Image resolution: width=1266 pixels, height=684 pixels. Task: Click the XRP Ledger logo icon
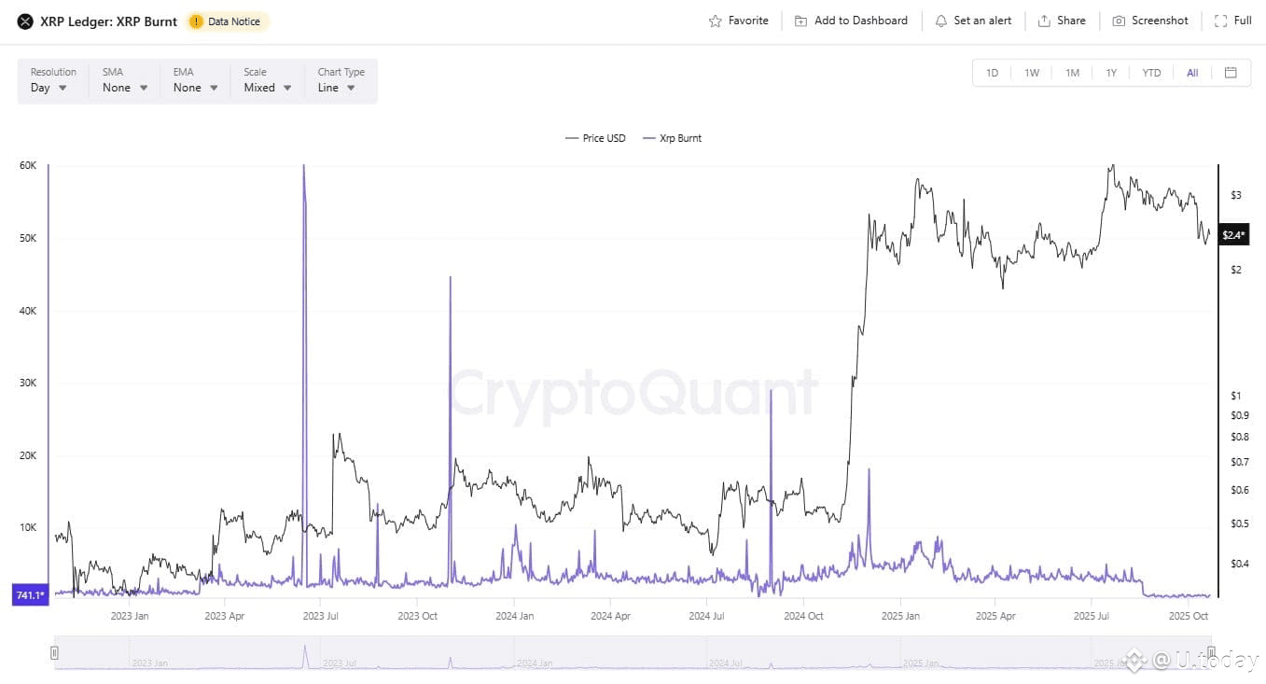tap(23, 21)
